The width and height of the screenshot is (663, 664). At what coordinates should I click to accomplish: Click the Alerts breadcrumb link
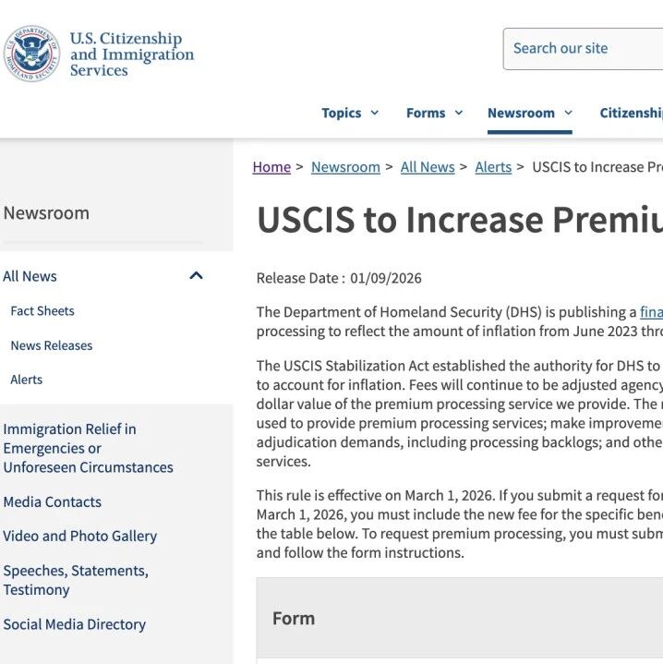pos(493,167)
